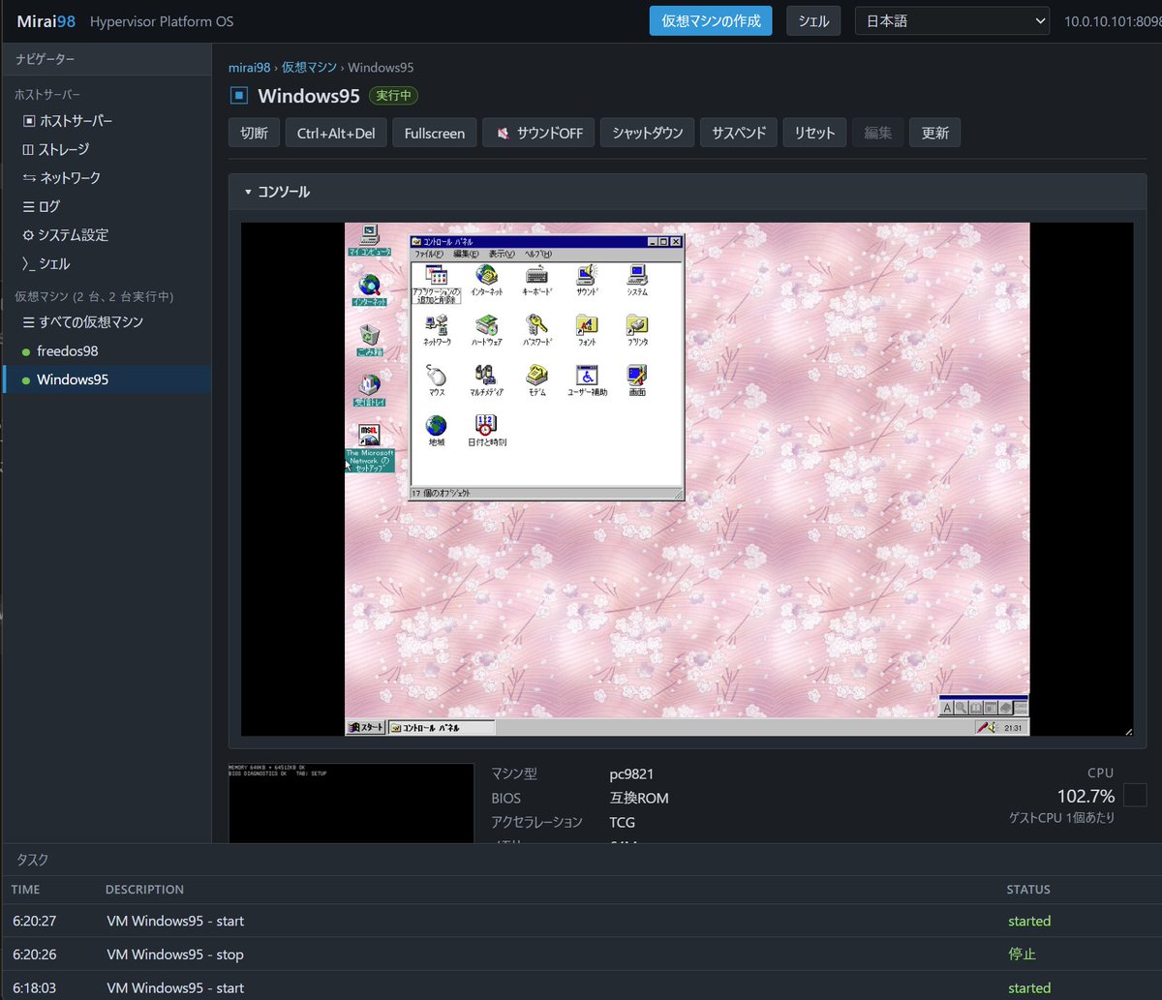This screenshot has height=1000, width=1162.
Task: Open the 表示 menu in Control Panel
Action: (x=502, y=254)
